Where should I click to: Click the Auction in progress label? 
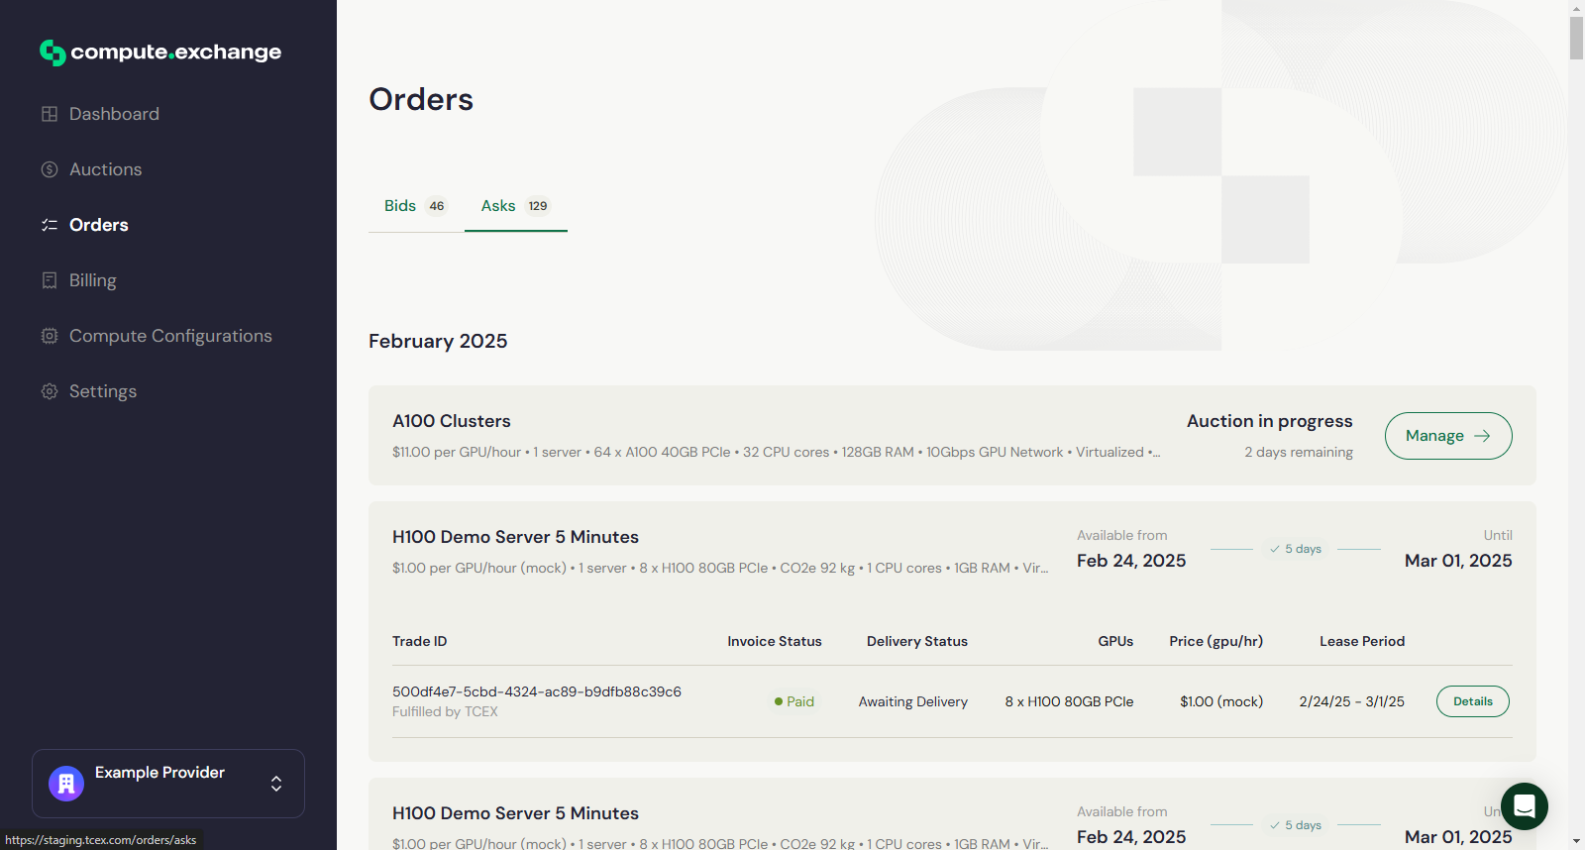(x=1270, y=421)
